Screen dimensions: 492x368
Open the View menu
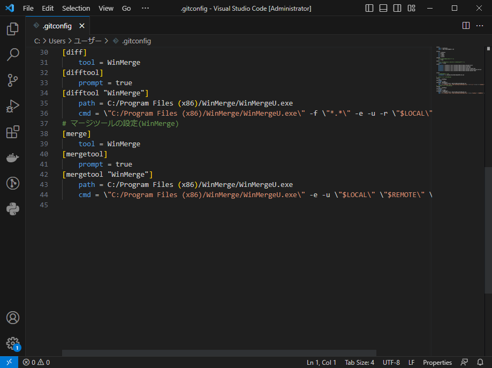[x=105, y=8]
